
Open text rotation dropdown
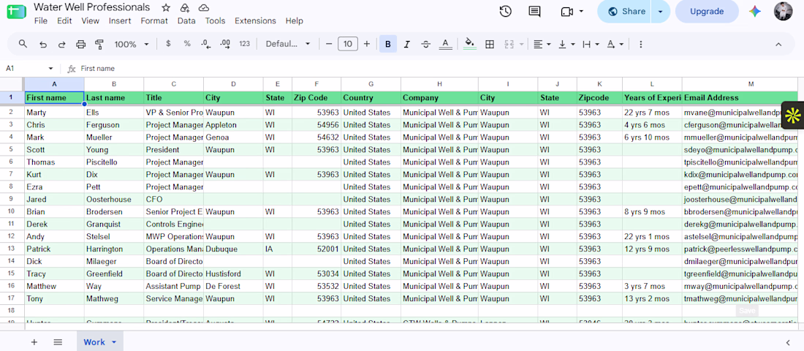[615, 45]
